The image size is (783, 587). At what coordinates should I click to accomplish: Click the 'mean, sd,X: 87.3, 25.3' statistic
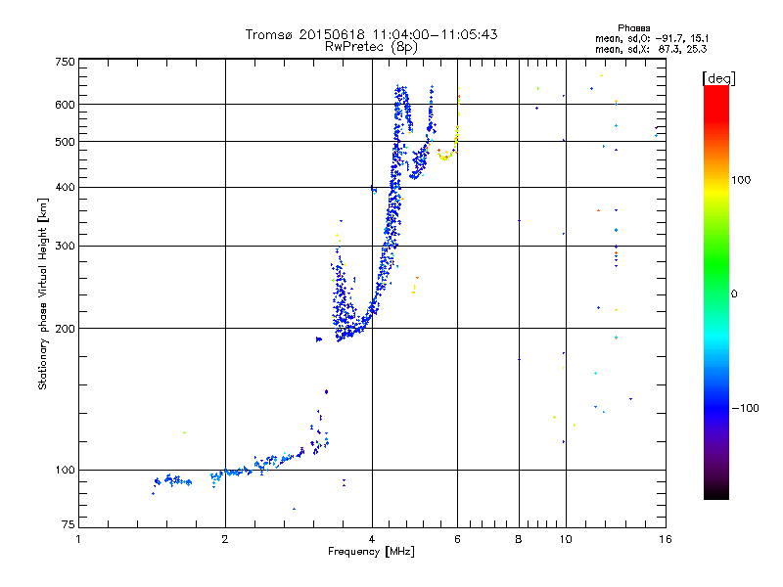(x=651, y=50)
